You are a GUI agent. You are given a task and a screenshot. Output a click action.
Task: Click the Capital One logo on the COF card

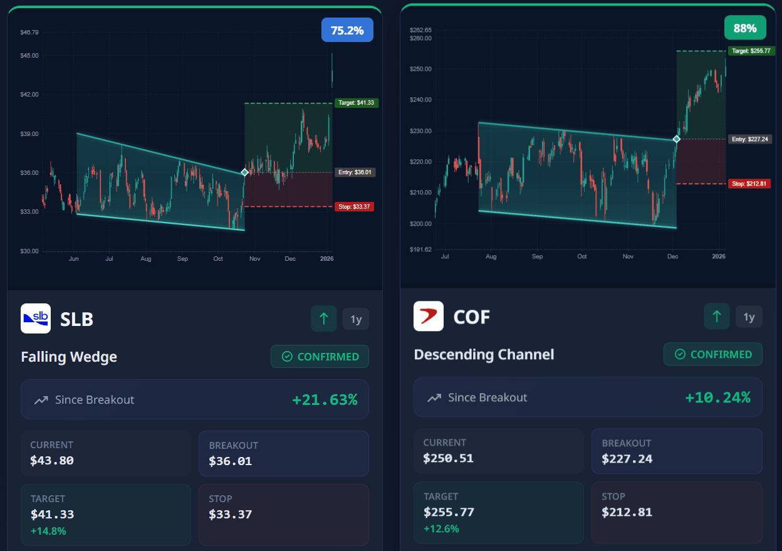coord(429,316)
